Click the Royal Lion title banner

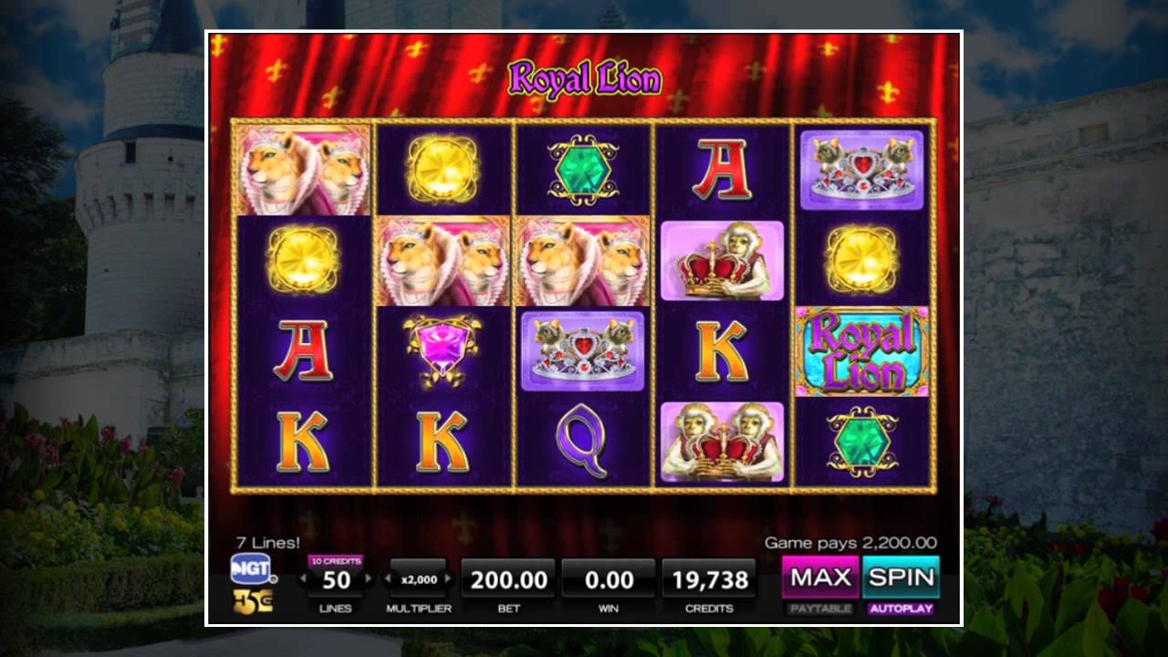(x=585, y=78)
